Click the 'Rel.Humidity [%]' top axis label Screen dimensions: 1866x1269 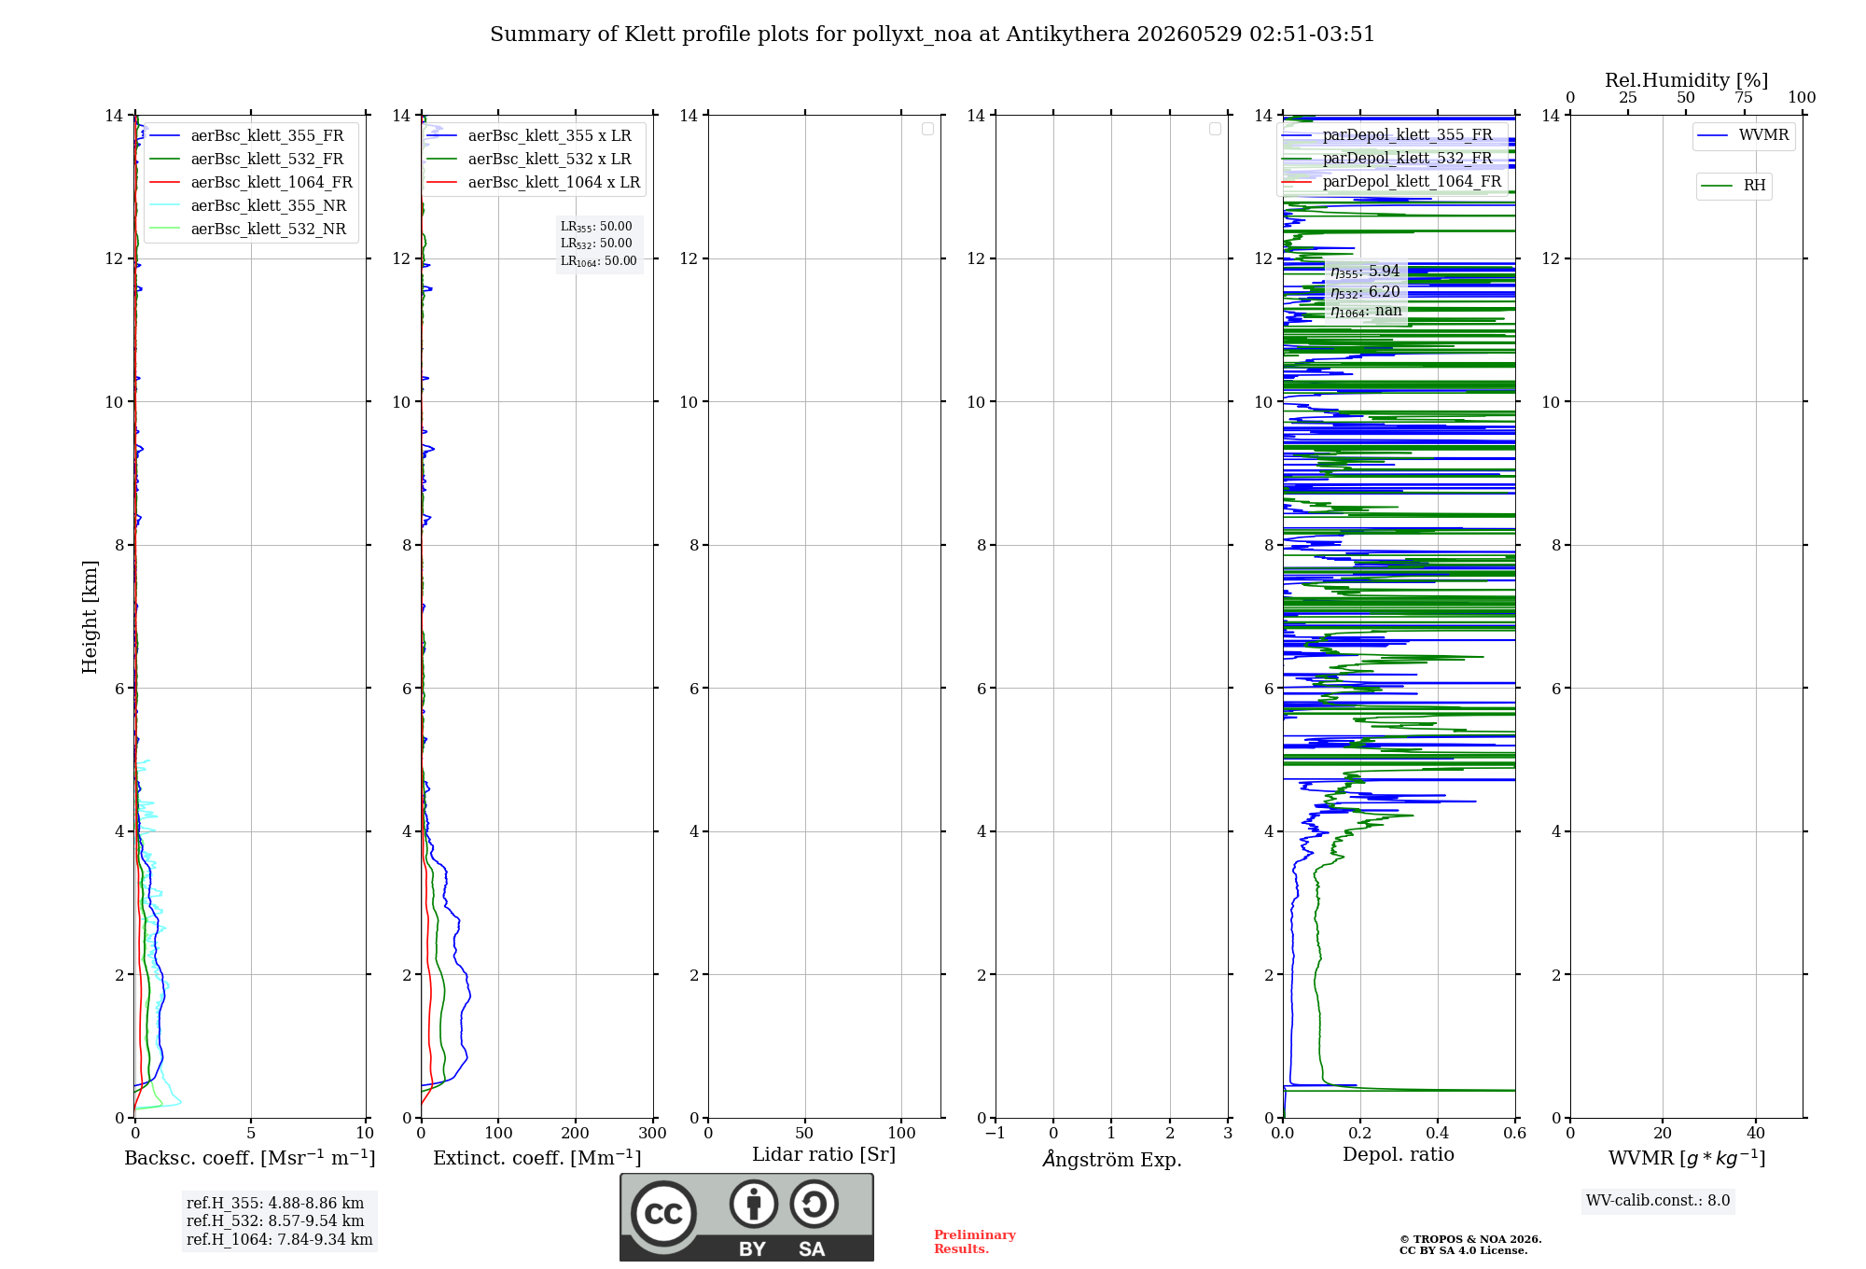click(x=1687, y=81)
